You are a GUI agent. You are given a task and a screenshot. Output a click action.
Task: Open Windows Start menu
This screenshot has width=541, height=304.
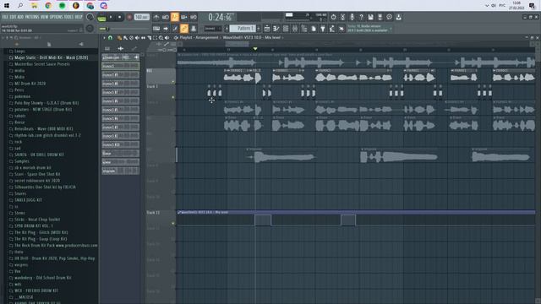pyautogui.click(x=7, y=6)
